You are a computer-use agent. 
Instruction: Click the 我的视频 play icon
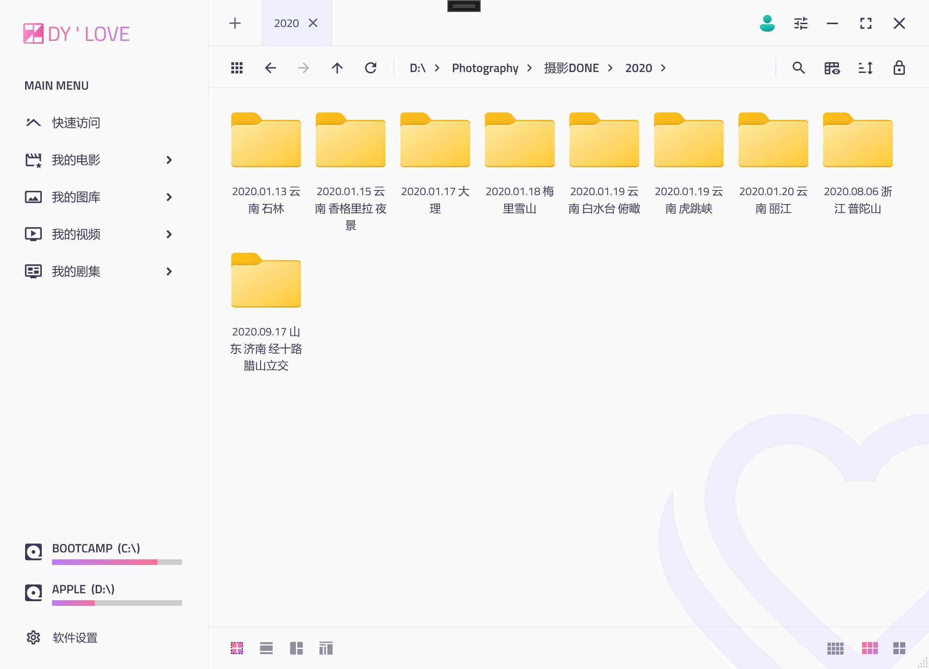(x=33, y=234)
